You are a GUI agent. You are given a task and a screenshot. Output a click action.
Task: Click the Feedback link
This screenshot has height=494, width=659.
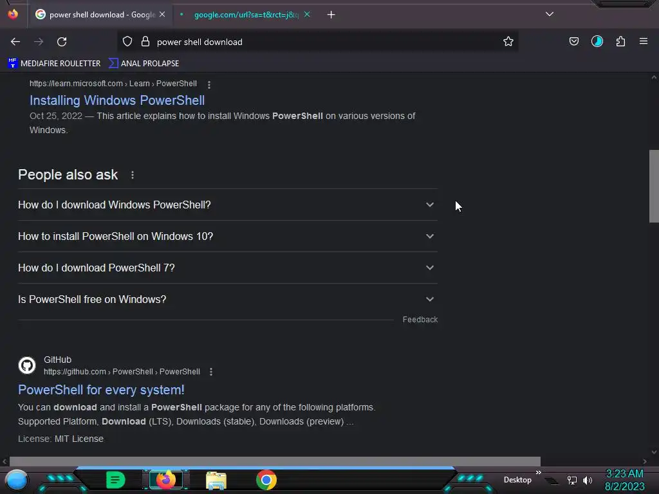420,320
